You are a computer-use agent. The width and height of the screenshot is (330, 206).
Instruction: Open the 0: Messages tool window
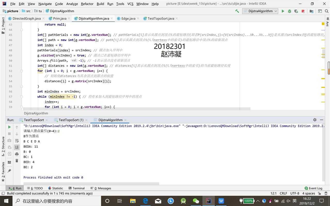[101, 188]
